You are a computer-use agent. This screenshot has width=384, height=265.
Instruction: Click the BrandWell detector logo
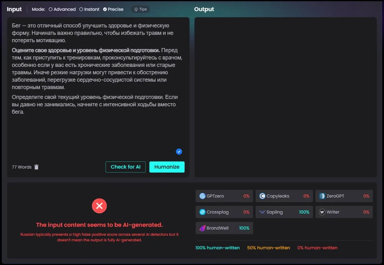tap(202, 228)
